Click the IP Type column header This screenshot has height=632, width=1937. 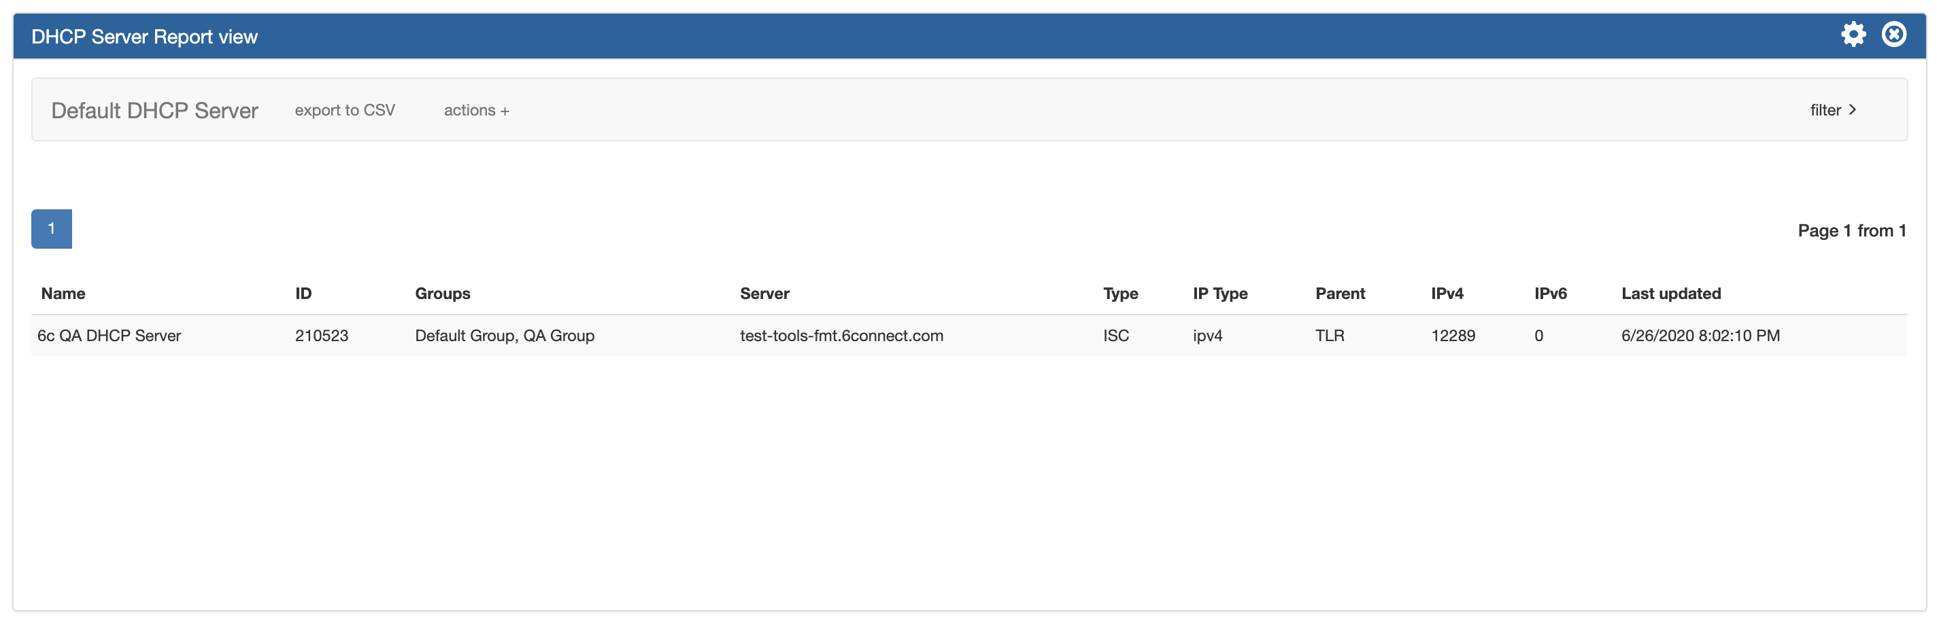(x=1219, y=294)
